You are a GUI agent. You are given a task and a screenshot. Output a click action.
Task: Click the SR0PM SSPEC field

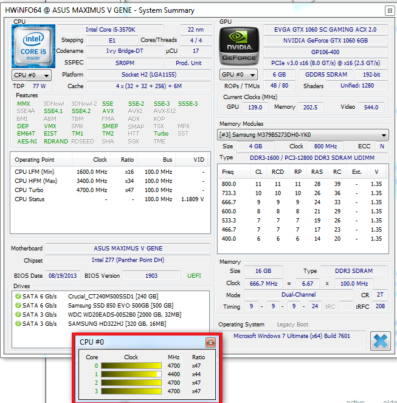click(125, 63)
